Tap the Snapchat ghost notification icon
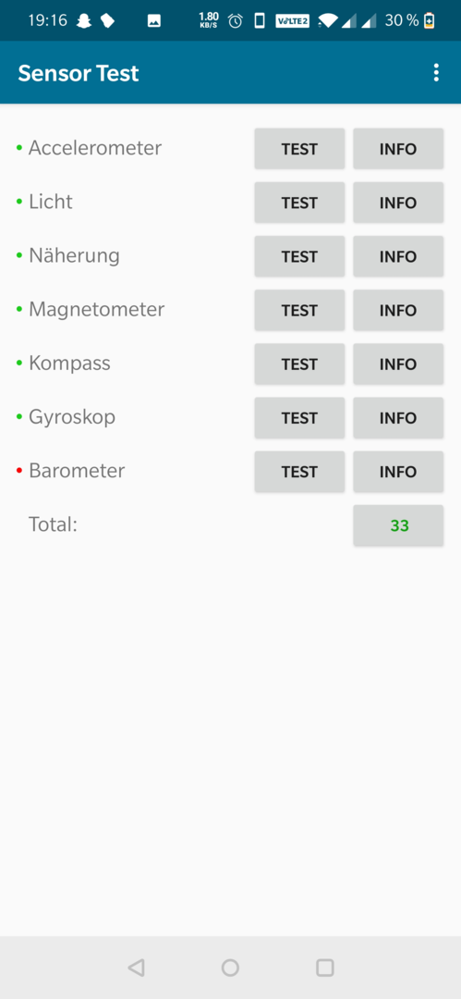Image resolution: width=461 pixels, height=999 pixels. (x=83, y=21)
